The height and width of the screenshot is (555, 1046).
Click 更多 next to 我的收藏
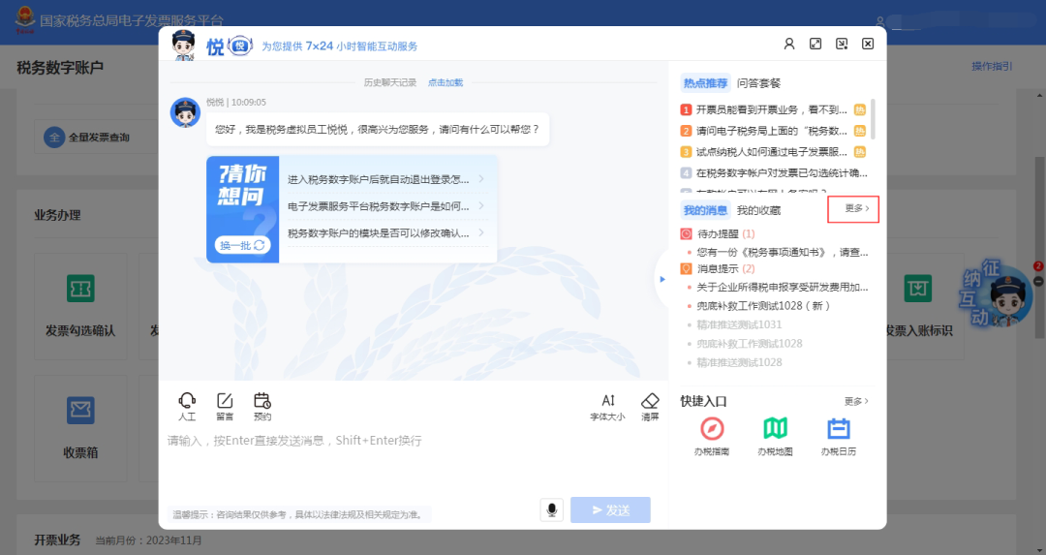click(x=856, y=209)
